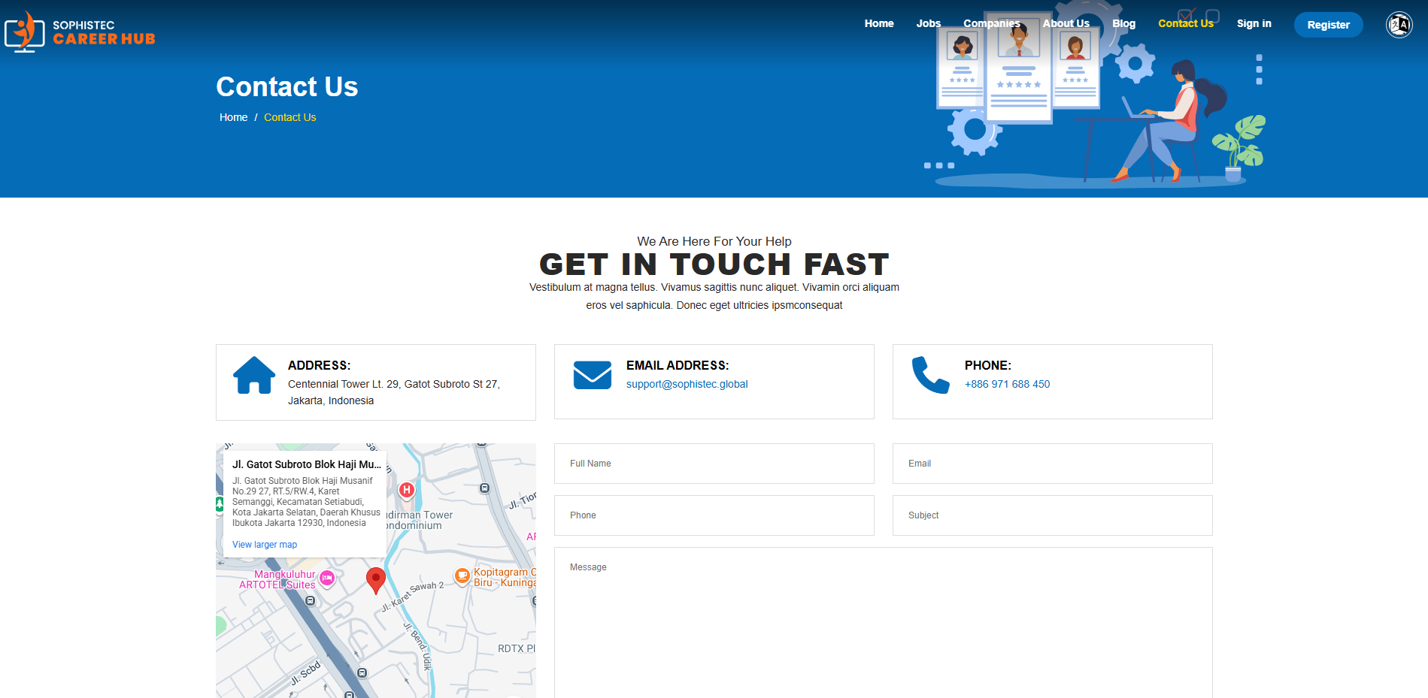The width and height of the screenshot is (1428, 698).
Task: Focus the Full Name input field
Action: 714,464
